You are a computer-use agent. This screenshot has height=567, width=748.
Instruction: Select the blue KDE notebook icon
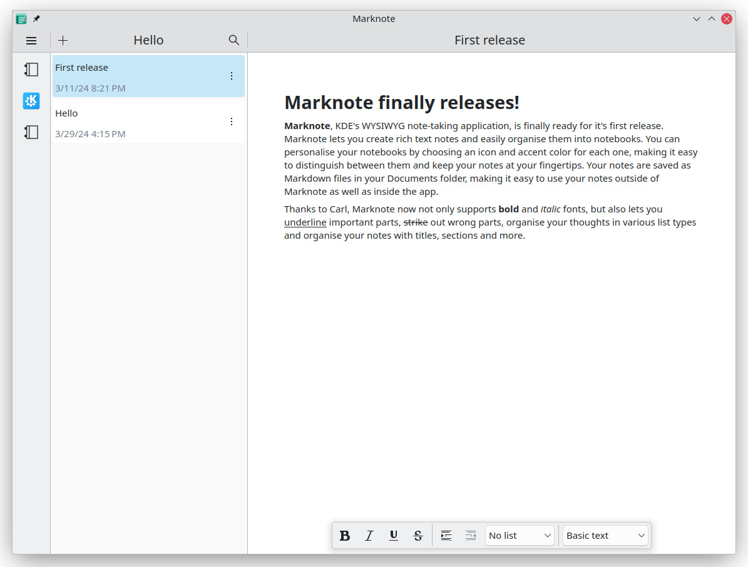[31, 101]
